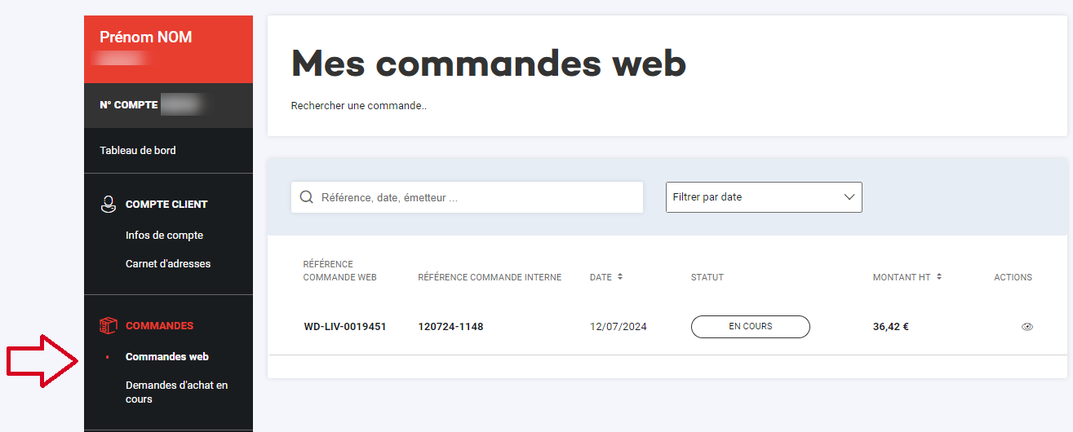The height and width of the screenshot is (432, 1073).
Task: Click the date 12/07/2024 cell
Action: click(619, 327)
